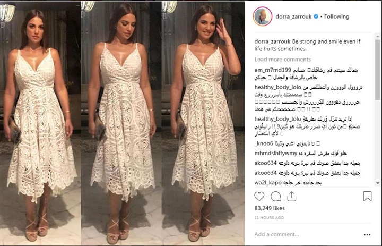Expand Load more comments
Viewport: 382px width, 246px height.
(283, 60)
